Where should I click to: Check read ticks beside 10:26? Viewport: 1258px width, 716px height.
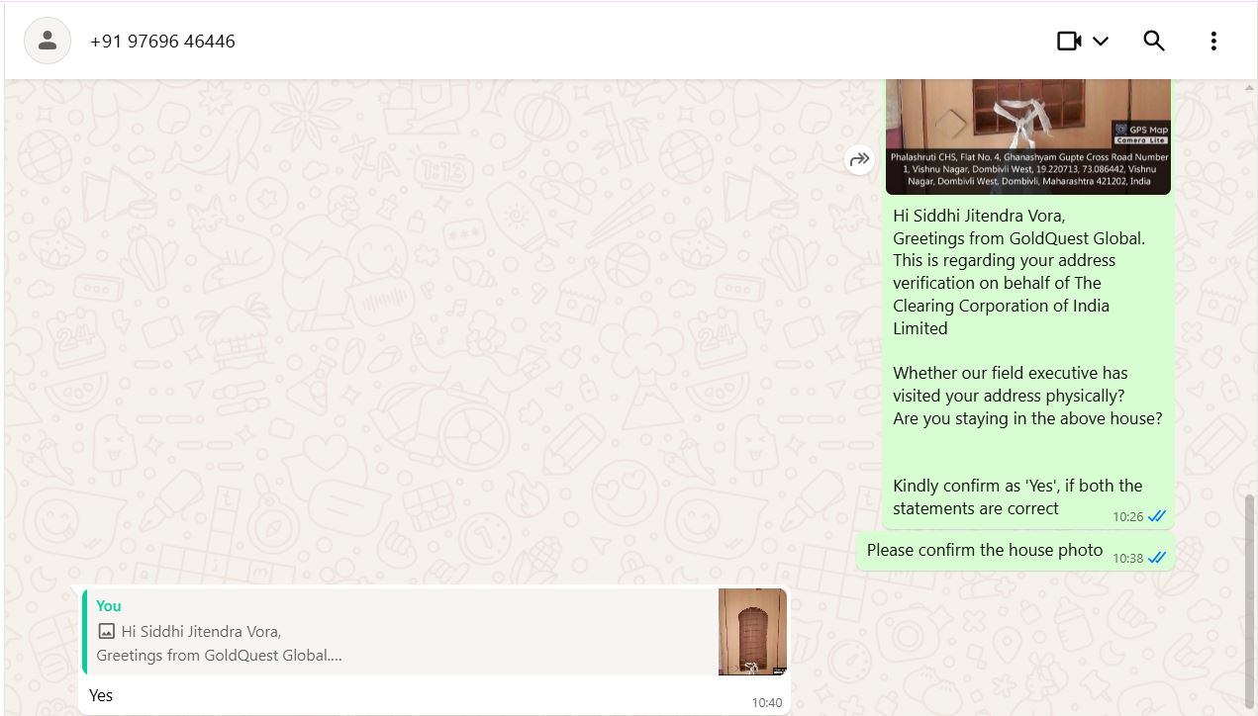[x=1157, y=516]
